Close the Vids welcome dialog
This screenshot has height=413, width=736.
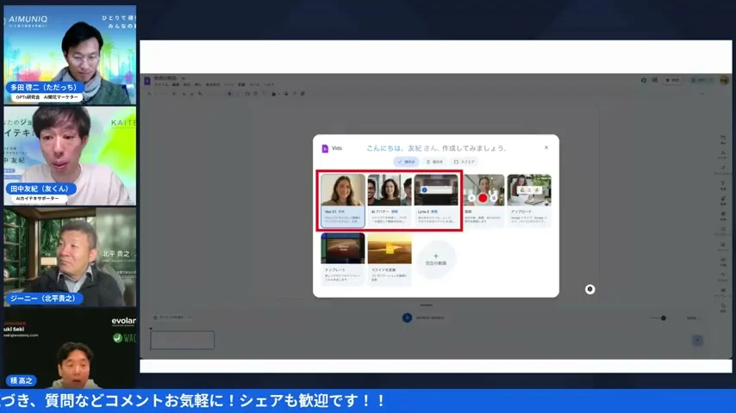[546, 147]
